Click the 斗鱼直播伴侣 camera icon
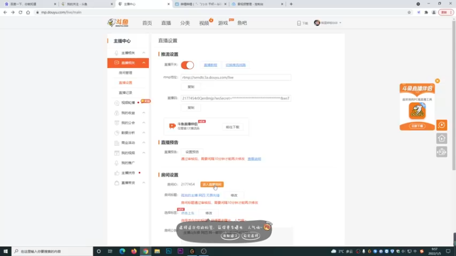Screen dimensions: 456x256 coord(172,126)
